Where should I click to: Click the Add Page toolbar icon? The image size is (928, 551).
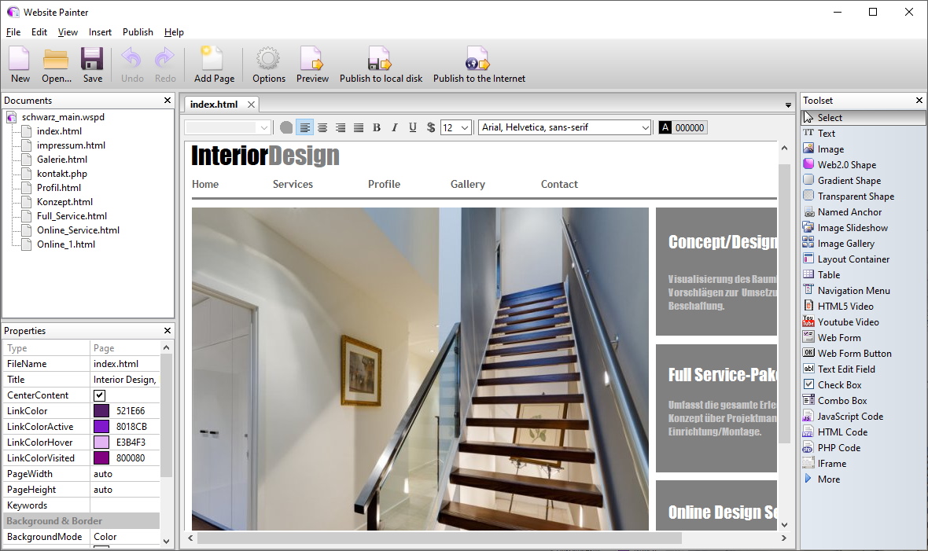tap(213, 64)
